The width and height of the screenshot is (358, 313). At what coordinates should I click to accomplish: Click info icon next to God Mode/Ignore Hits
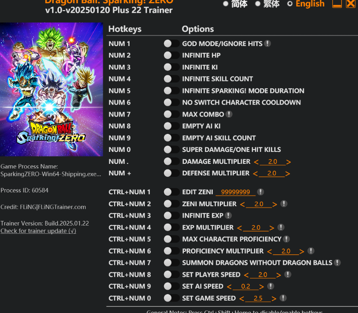pos(267,43)
